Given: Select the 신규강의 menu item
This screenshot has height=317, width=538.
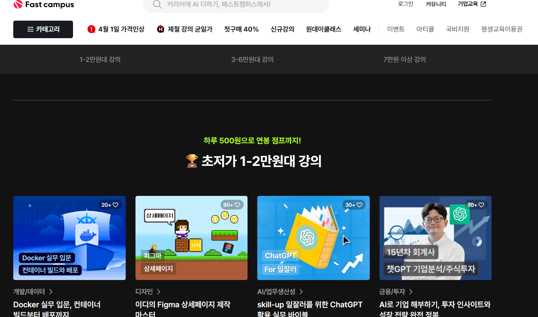Looking at the screenshot, I should point(282,29).
